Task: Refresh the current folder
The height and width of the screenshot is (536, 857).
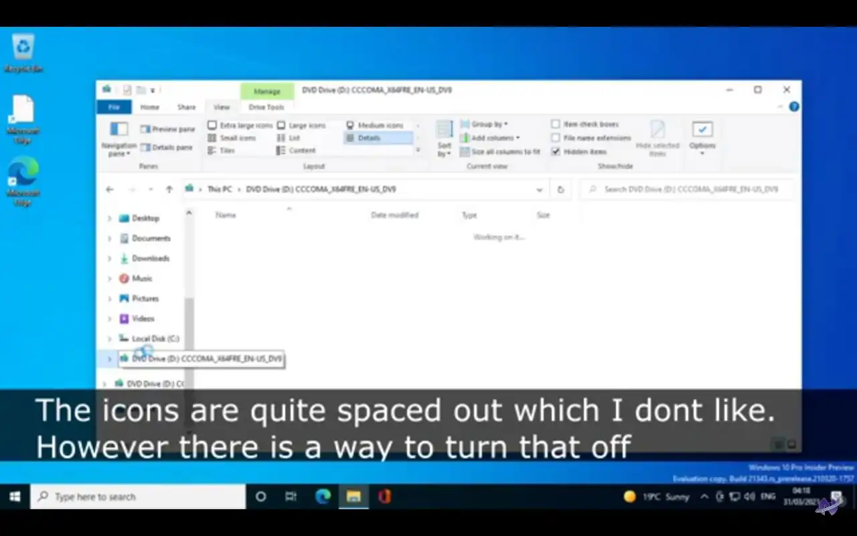Action: click(x=560, y=190)
